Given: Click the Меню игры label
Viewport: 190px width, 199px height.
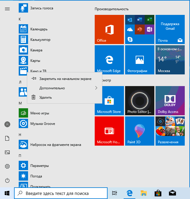Looking at the screenshot, I should (40, 113).
